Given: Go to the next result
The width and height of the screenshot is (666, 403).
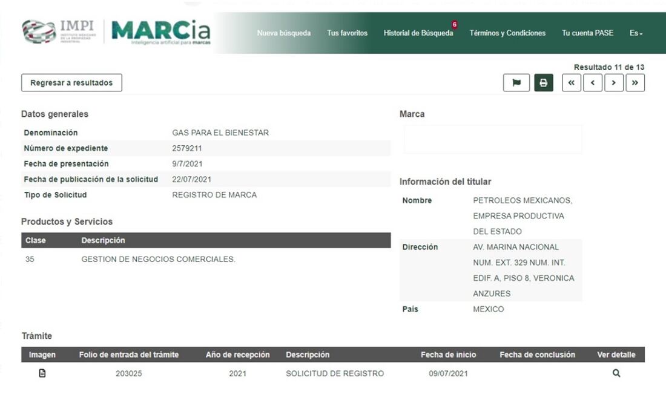Looking at the screenshot, I should 613,82.
